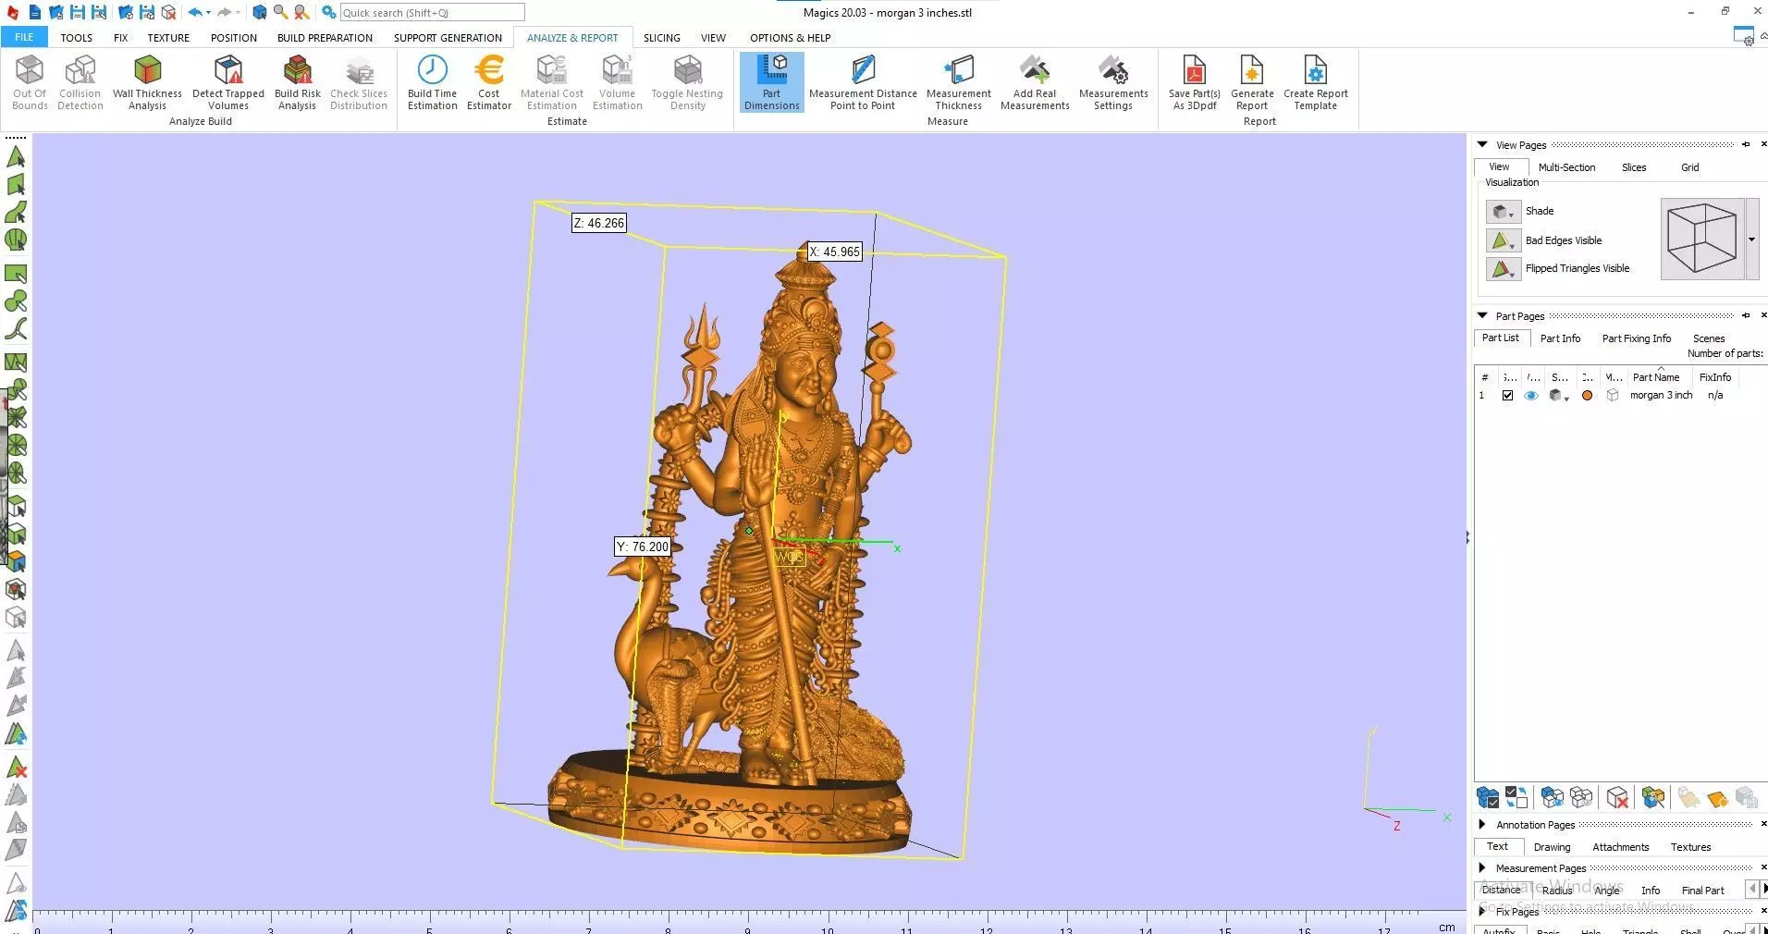Toggle the Part Dimensions button
Screen dimensions: 1768x934
771,82
